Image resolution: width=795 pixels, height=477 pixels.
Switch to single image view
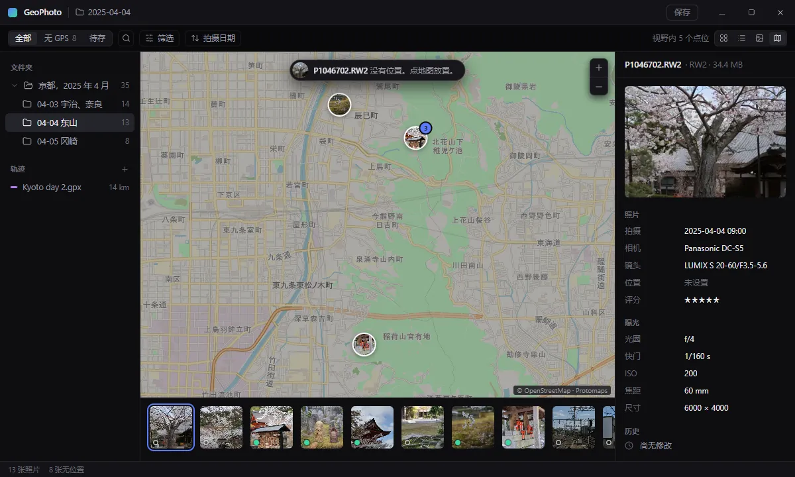[760, 38]
